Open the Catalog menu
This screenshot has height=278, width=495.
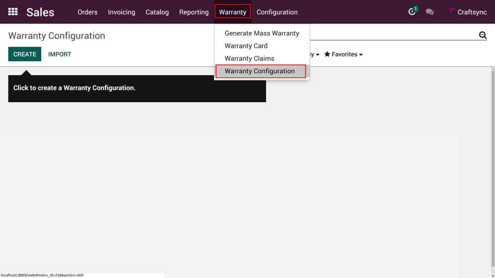[x=157, y=12]
